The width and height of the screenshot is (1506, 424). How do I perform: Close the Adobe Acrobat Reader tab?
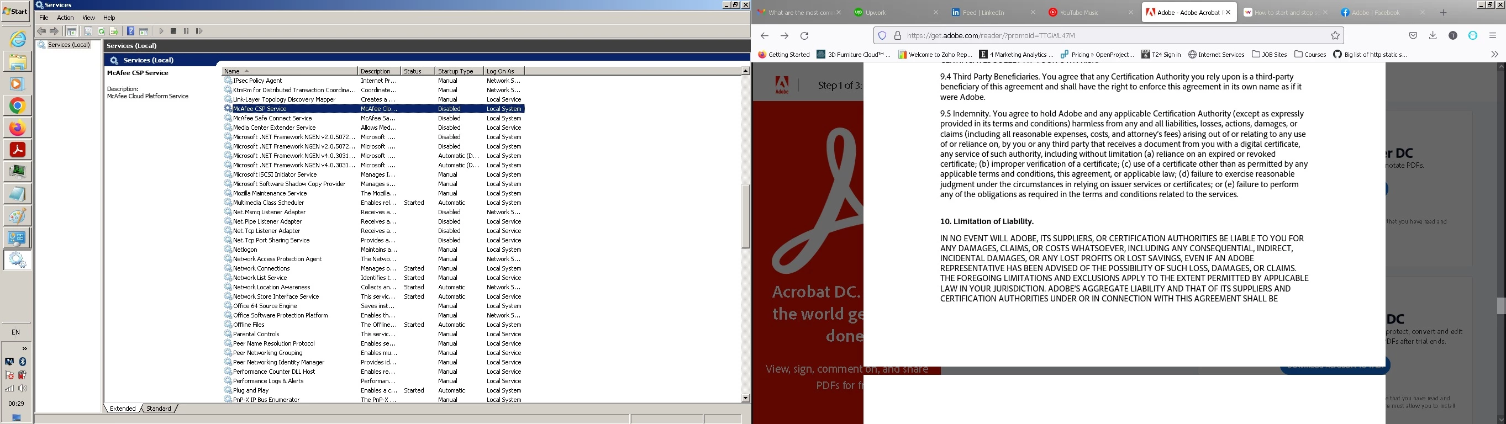pos(1228,12)
